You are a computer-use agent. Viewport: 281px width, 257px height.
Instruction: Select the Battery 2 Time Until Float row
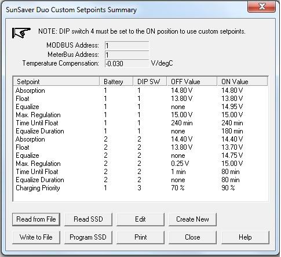click(140, 172)
